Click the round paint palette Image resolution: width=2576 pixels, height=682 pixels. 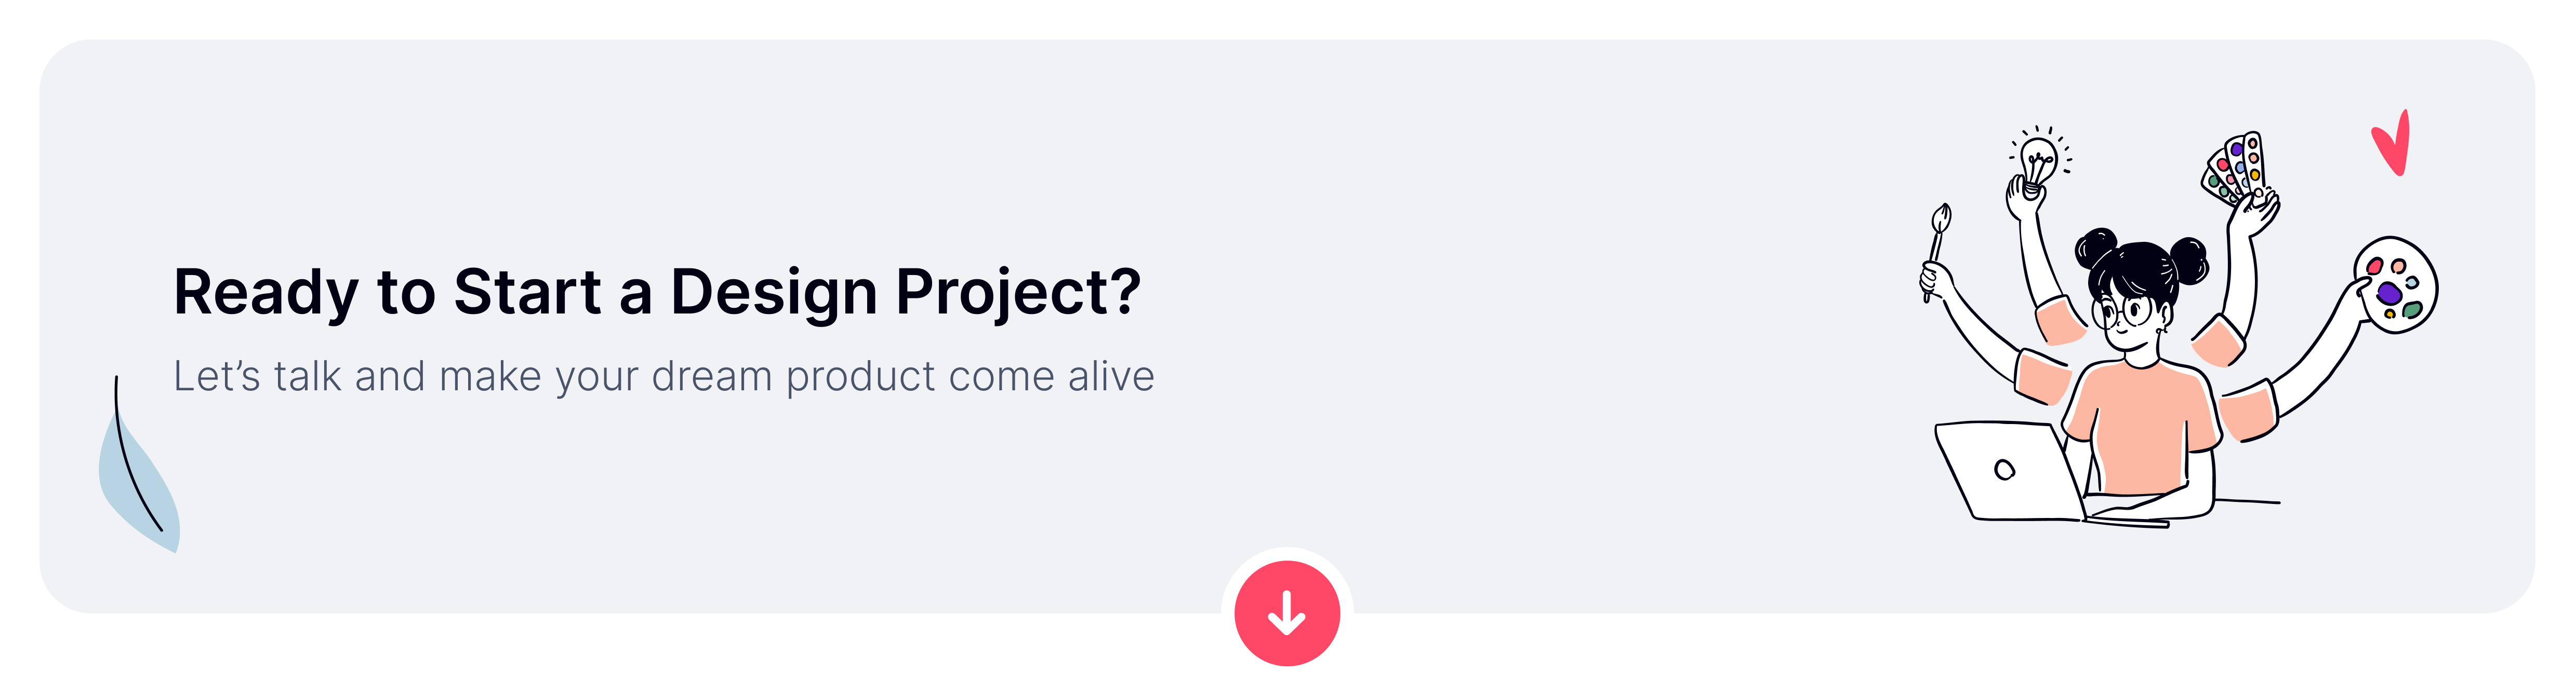pyautogui.click(x=2396, y=284)
